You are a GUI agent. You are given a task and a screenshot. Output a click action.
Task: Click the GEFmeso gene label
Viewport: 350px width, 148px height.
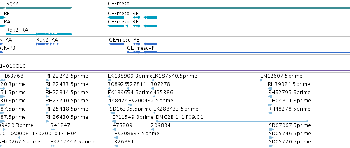click(x=118, y=4)
